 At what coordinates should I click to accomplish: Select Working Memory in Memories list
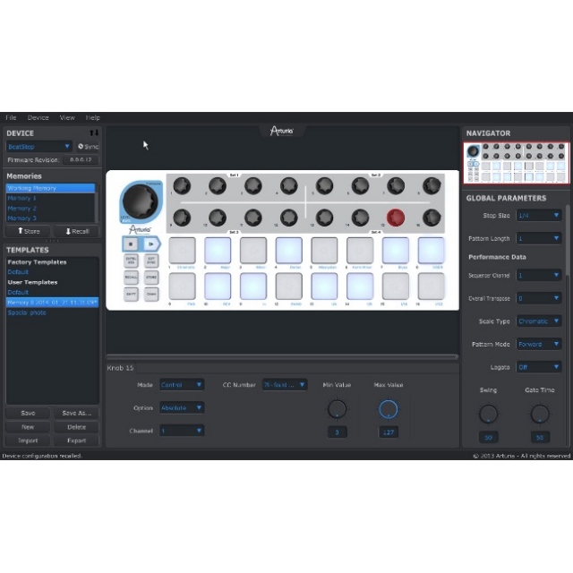pyautogui.click(x=50, y=188)
